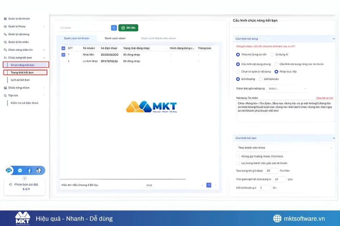Enable Không gửi trường nhóm, Phó nhóm
The image size is (340, 226).
coord(238,157)
